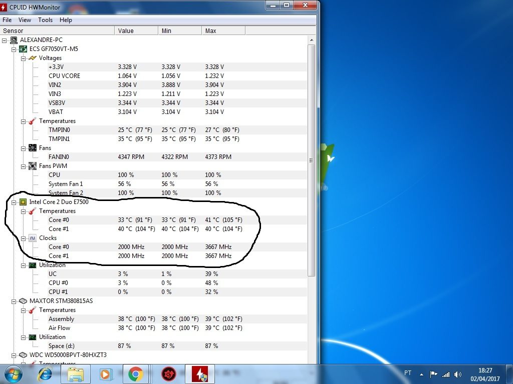
Task: Collapse the CPU Utilization section
Action: coord(23,265)
